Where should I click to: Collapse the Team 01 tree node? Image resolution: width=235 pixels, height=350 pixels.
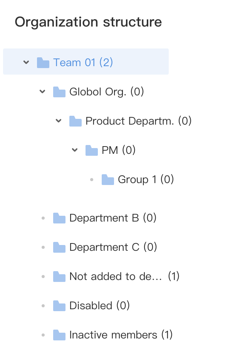coord(26,62)
